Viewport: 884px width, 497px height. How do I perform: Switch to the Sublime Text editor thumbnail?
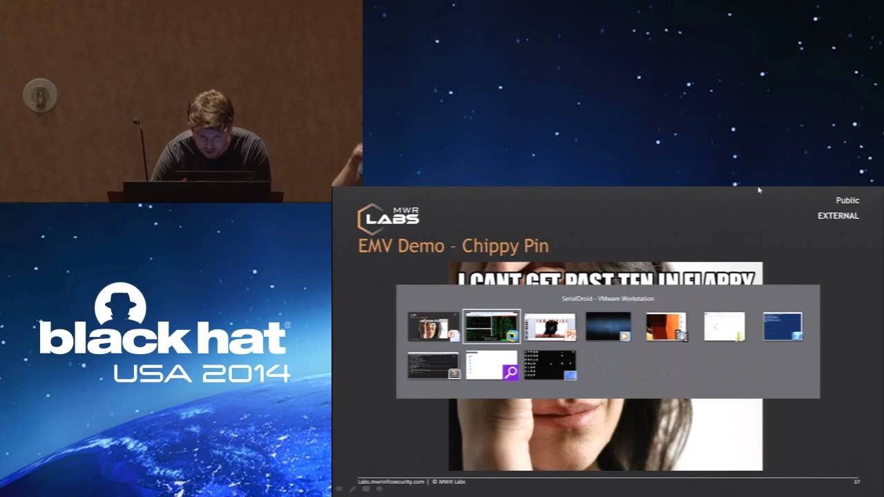point(433,365)
